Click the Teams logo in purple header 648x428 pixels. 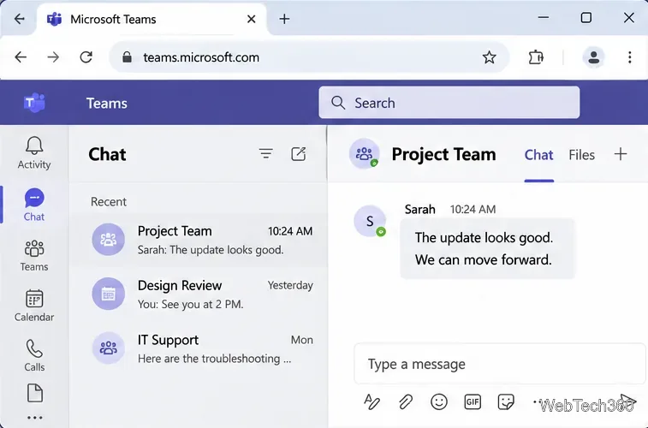pos(34,103)
